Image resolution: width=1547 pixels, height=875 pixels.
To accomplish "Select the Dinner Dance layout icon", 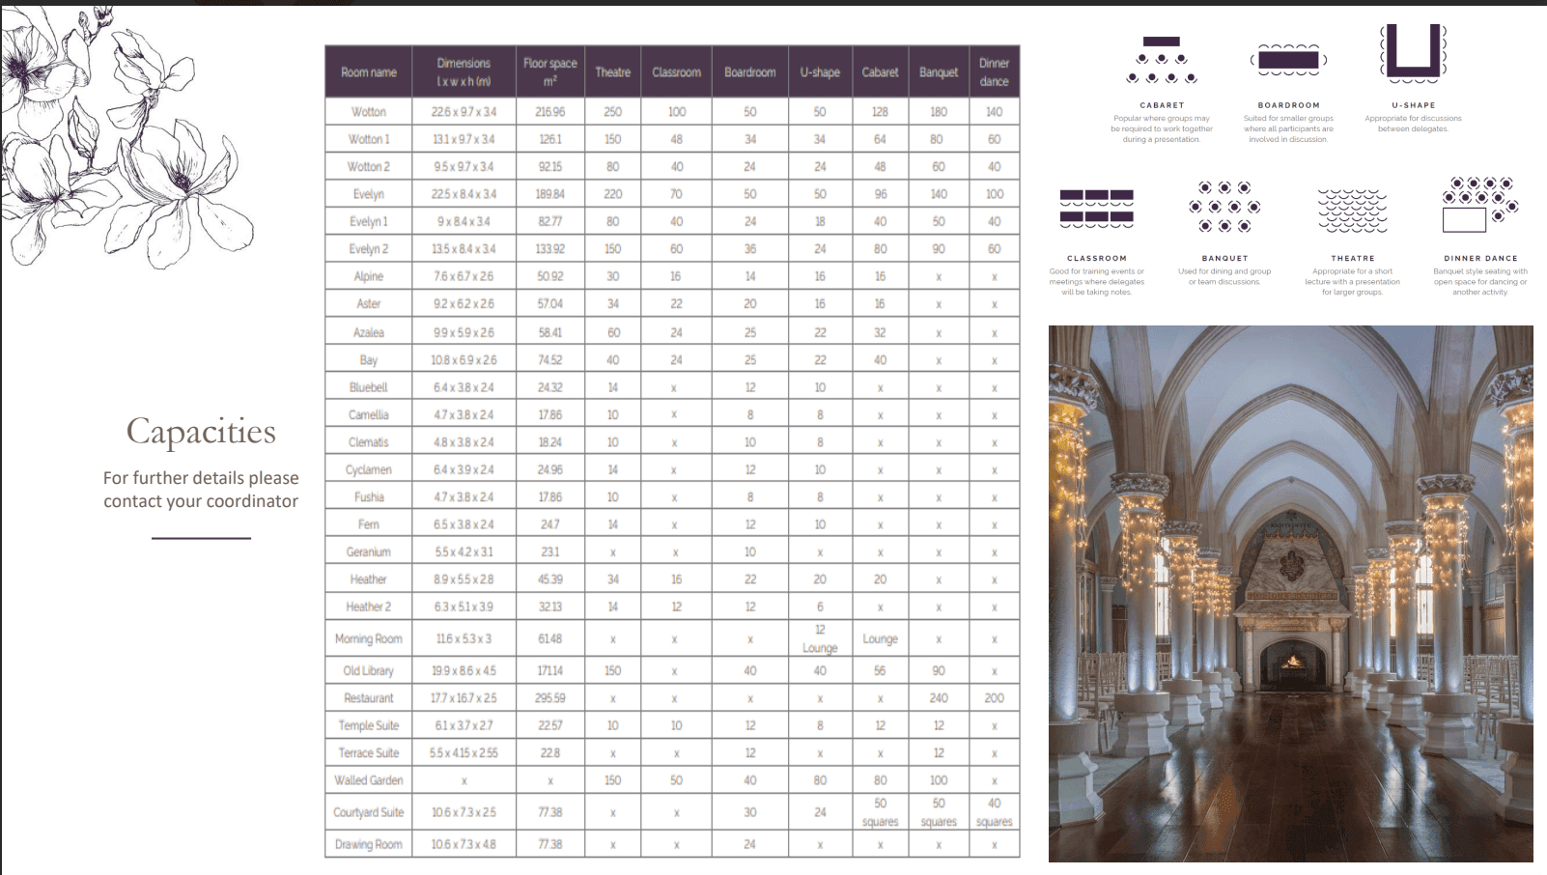I will (1479, 205).
